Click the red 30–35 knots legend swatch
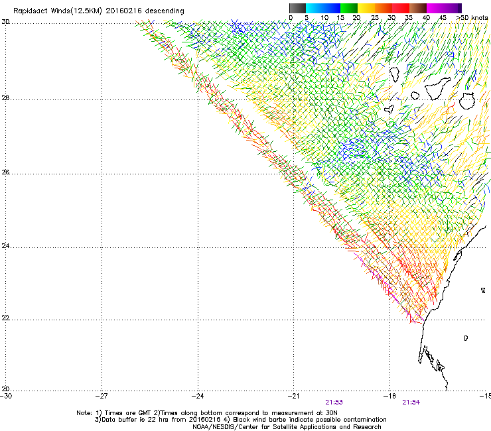Viewport: 491px width, 431px height. tap(401, 8)
